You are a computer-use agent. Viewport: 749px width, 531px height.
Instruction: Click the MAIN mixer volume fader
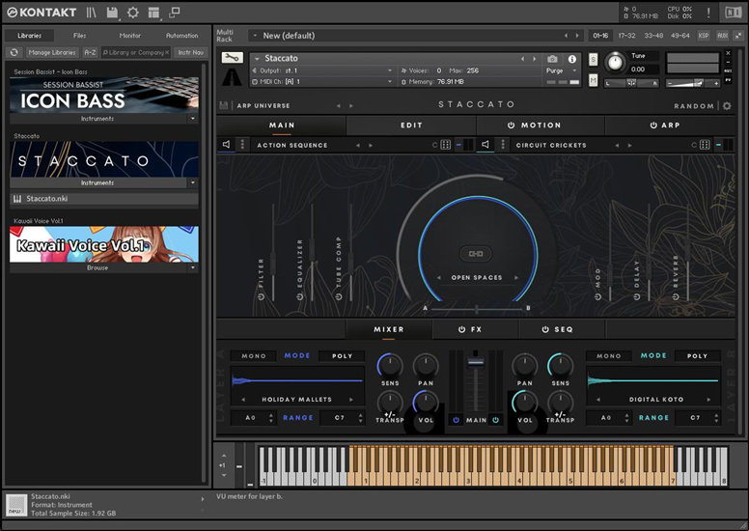tap(475, 361)
